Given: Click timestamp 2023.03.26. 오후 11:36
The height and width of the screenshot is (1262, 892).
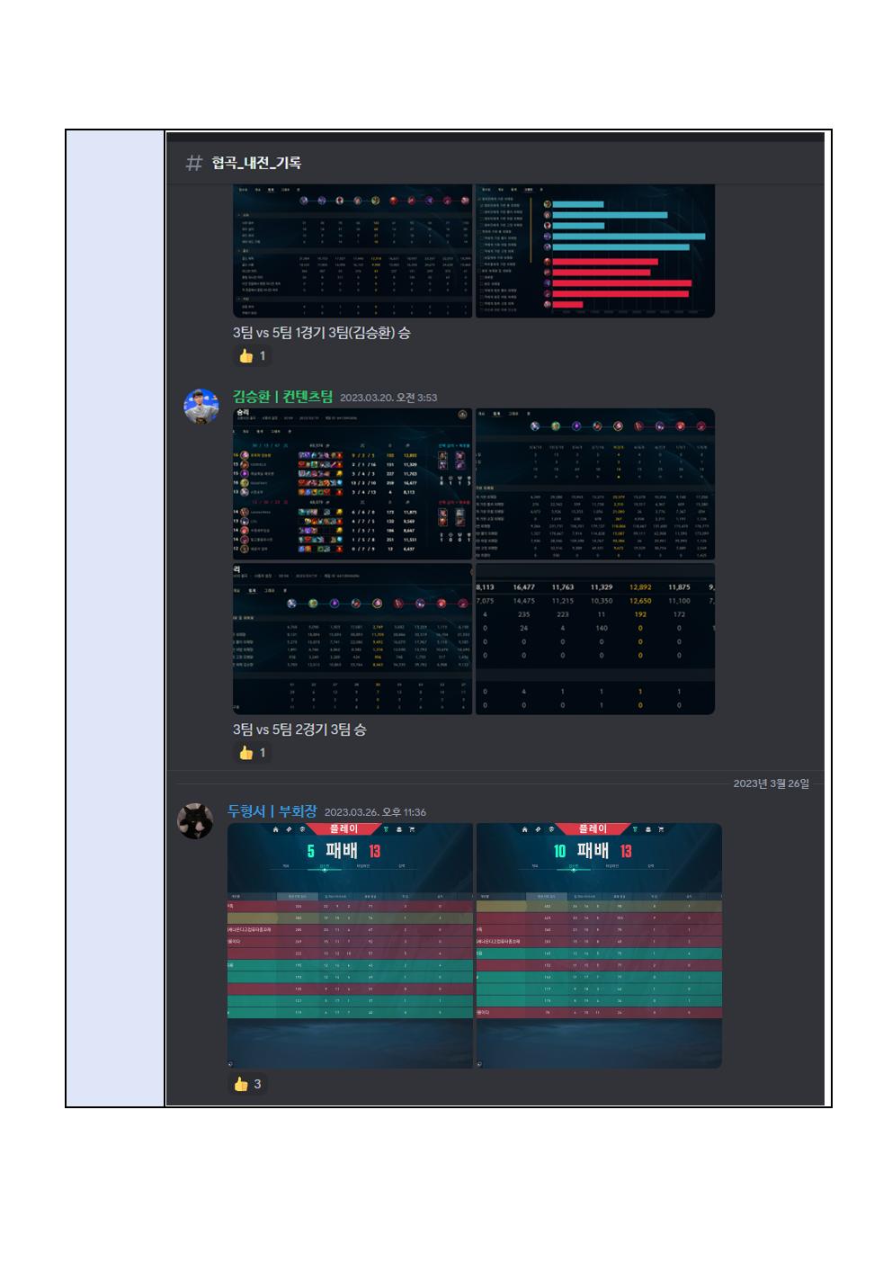Looking at the screenshot, I should (x=375, y=812).
